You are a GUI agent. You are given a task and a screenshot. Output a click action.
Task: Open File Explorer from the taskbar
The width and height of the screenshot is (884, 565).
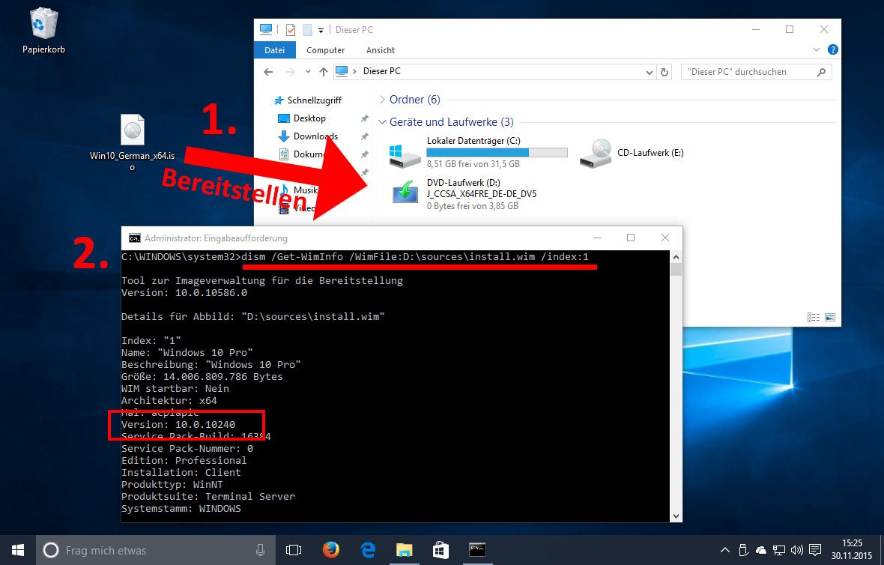pos(405,549)
